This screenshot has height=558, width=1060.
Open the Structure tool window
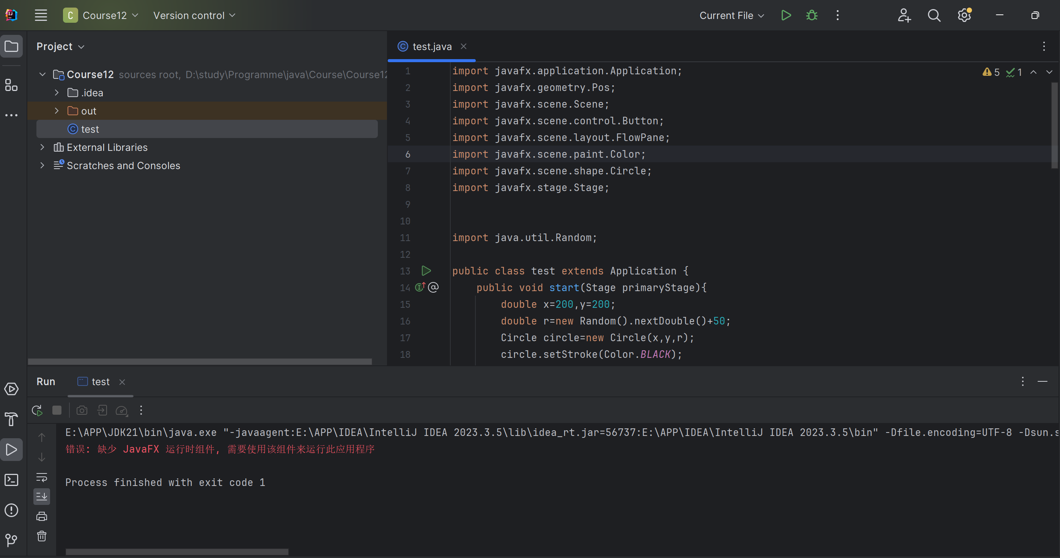[11, 85]
